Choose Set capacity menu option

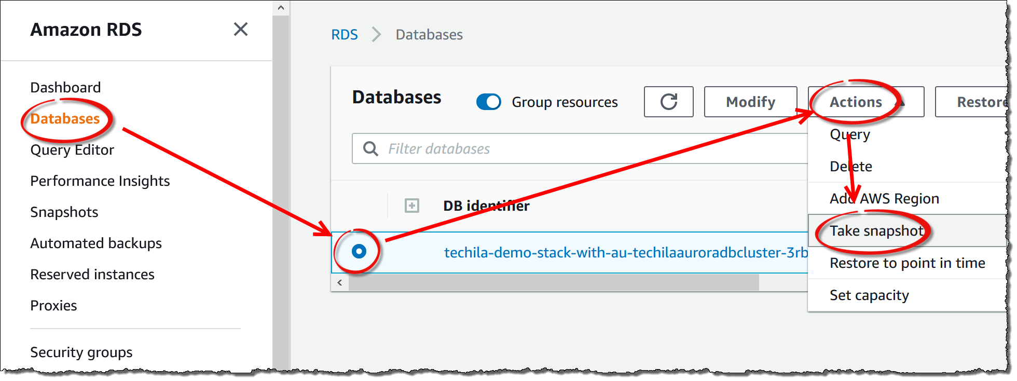[x=869, y=295]
